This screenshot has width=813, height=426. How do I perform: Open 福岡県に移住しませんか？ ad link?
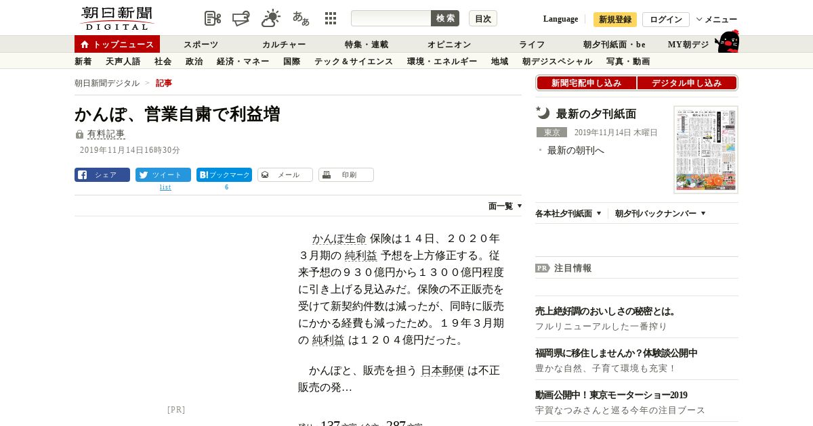point(617,353)
